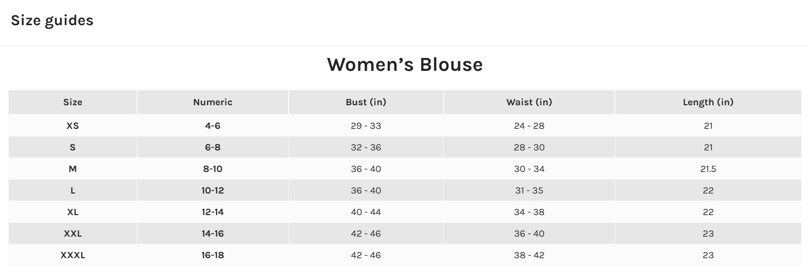Click the numeric 16-18 cell
The width and height of the screenshot is (810, 270).
pos(213,255)
